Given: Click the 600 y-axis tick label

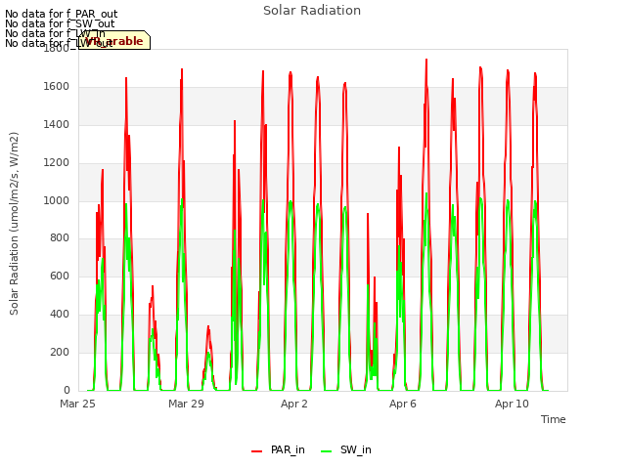Looking at the screenshot, I should 60,277.
